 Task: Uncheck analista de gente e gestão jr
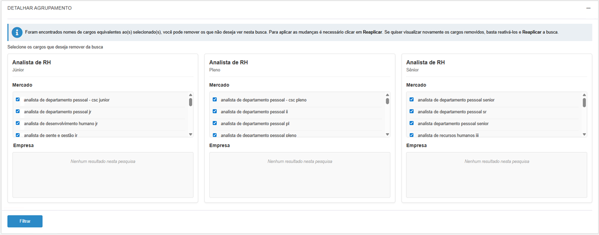(x=18, y=135)
